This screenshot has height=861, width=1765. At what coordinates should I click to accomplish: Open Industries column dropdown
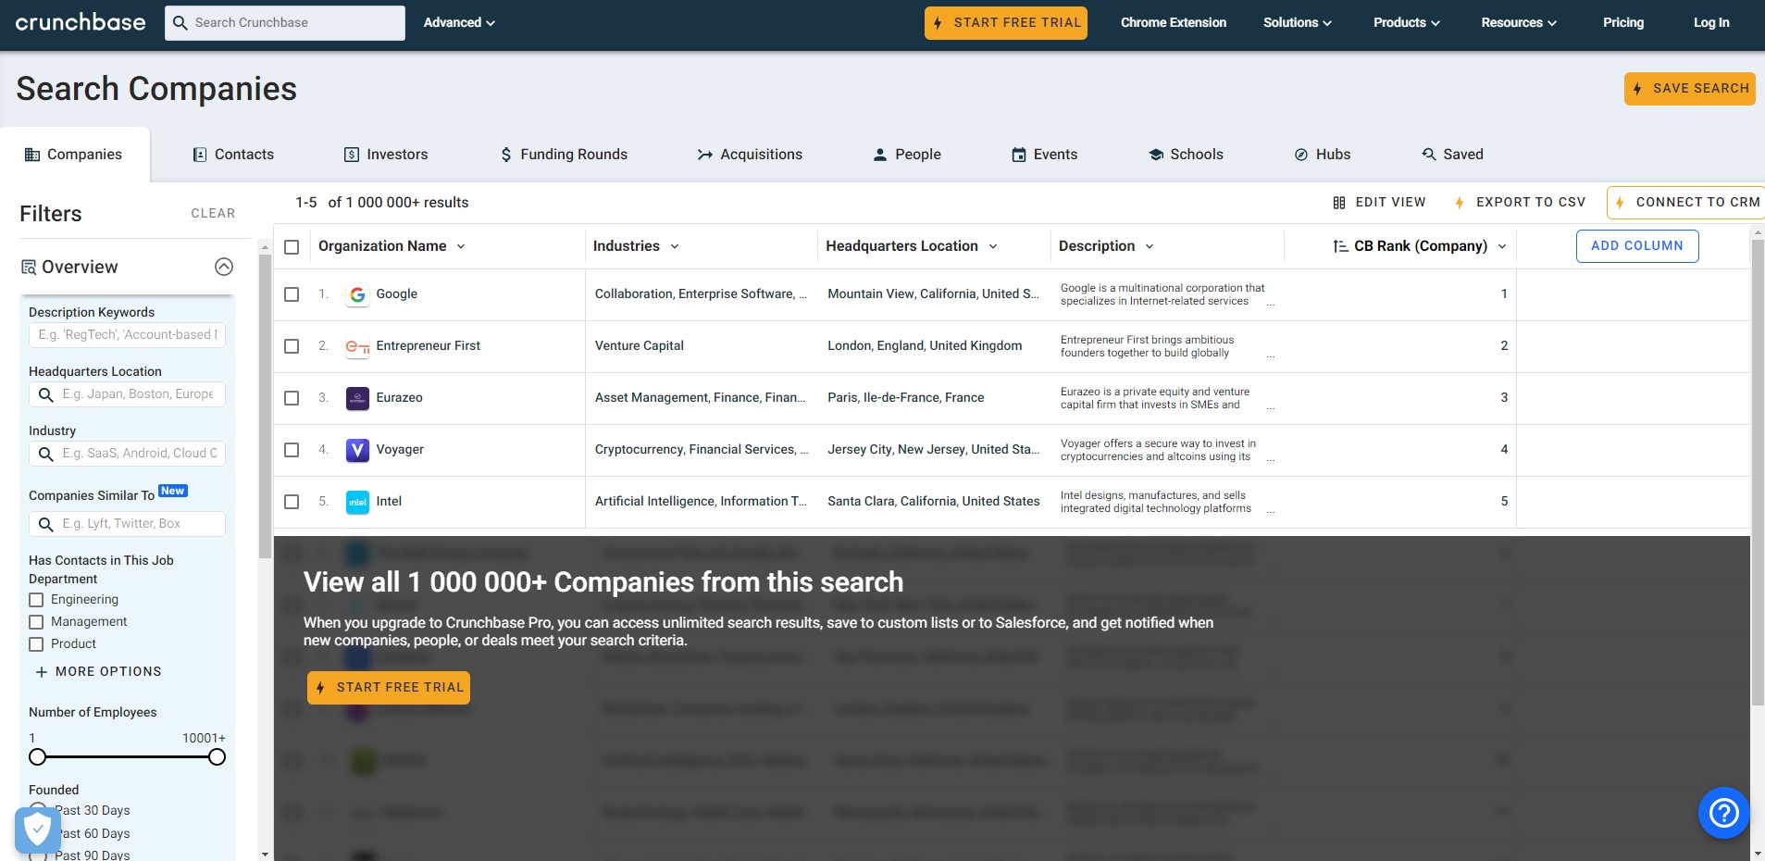(x=675, y=246)
